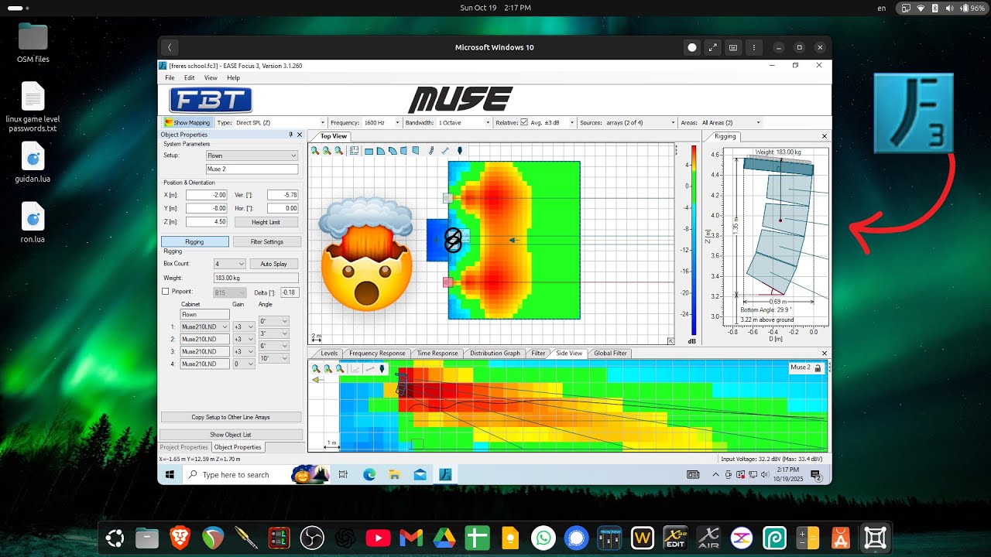
Task: Switch to the Levels tab
Action: tap(329, 354)
